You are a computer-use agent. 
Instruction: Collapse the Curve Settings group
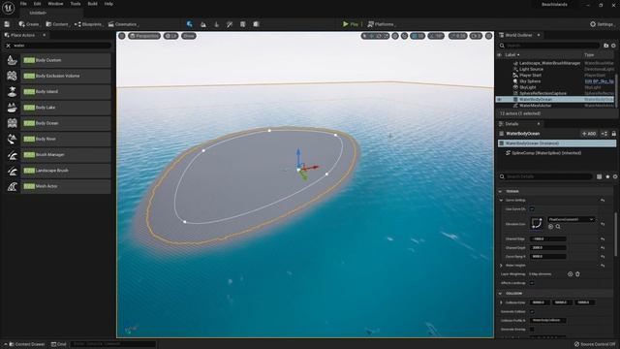point(502,201)
